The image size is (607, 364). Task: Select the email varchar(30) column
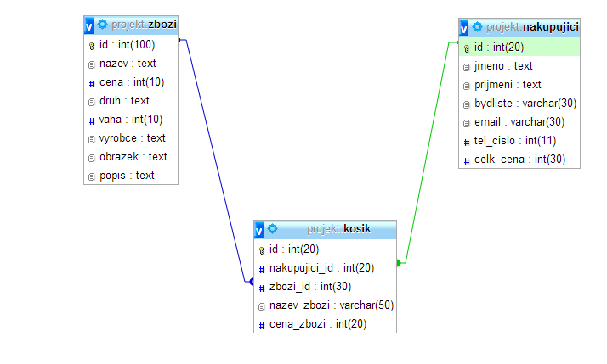point(519,122)
